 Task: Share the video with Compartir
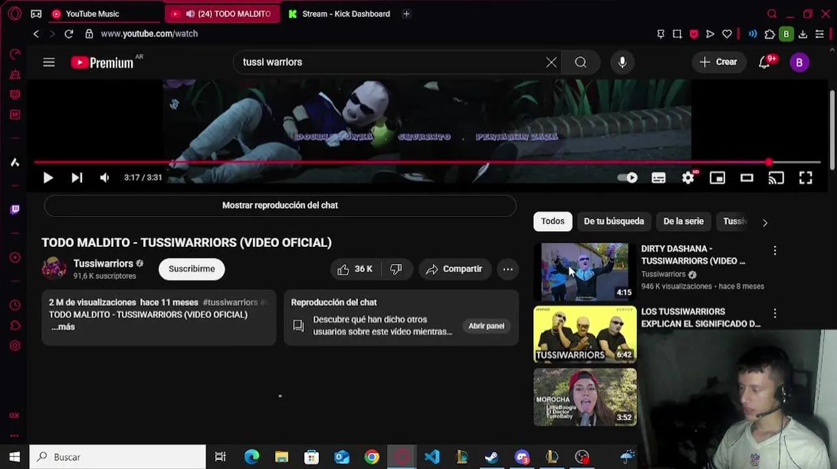pos(454,269)
